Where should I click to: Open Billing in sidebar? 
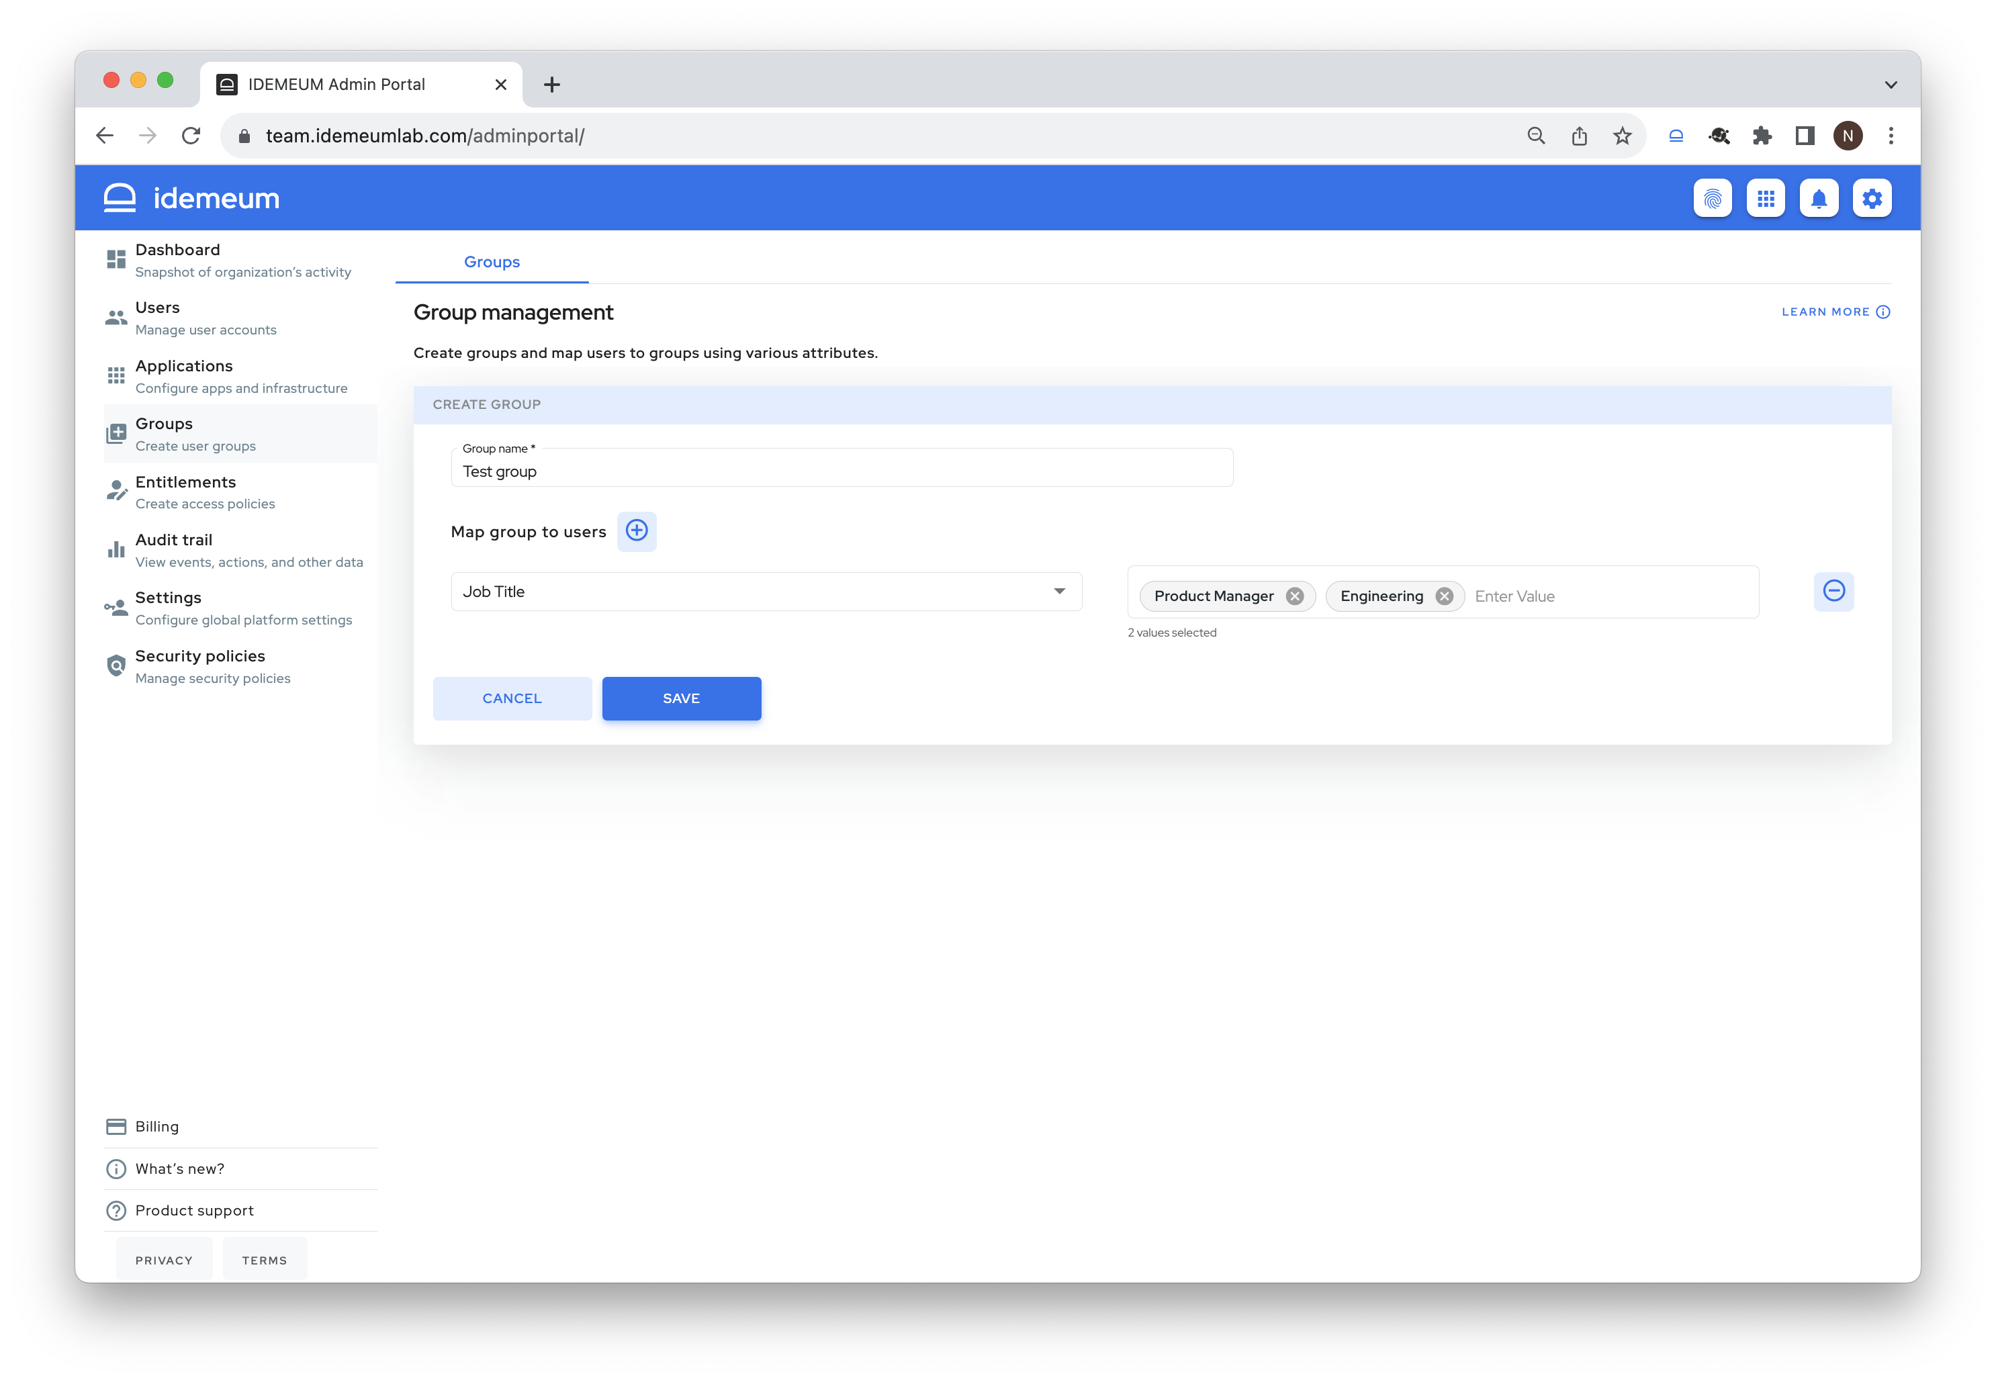click(240, 1127)
